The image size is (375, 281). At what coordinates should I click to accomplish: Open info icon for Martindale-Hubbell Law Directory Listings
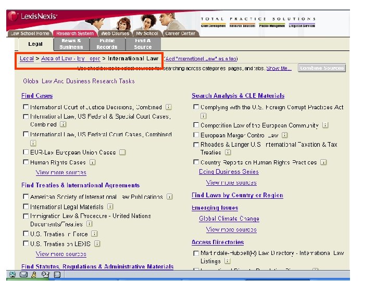point(228,261)
